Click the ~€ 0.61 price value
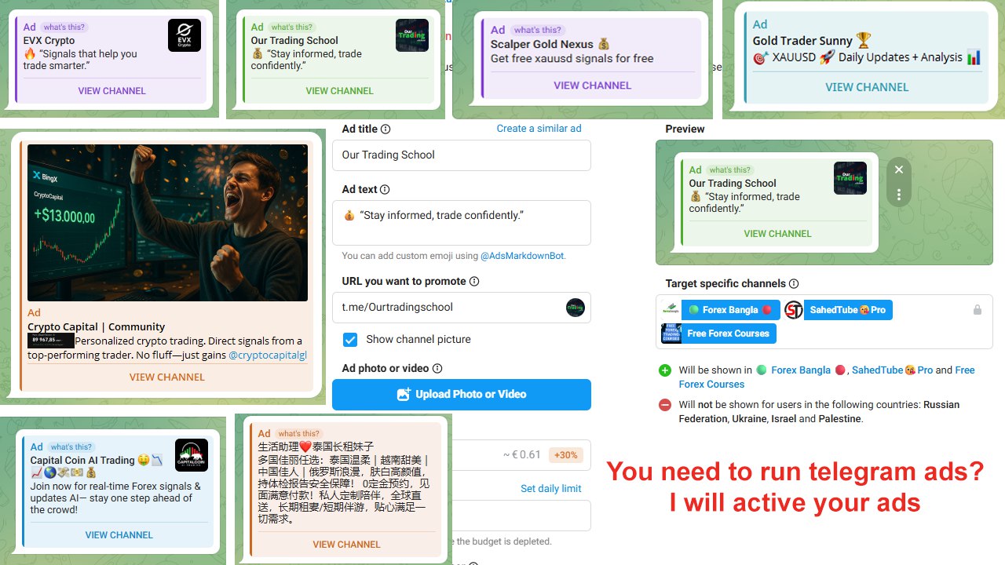Screen dimensions: 1005x565 (x=522, y=455)
